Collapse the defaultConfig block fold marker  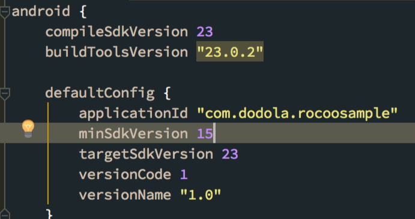coord(5,94)
